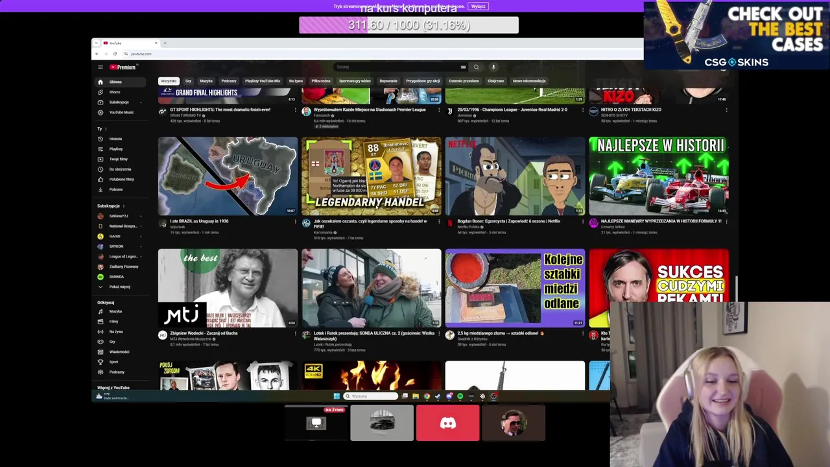This screenshot has height=467, width=830.
Task: Select the Piłka nożna filter chip
Action: [321, 81]
